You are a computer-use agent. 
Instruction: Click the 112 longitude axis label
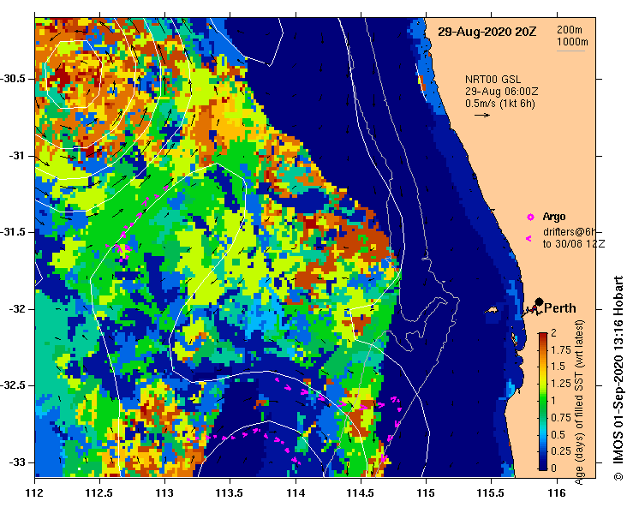point(35,493)
